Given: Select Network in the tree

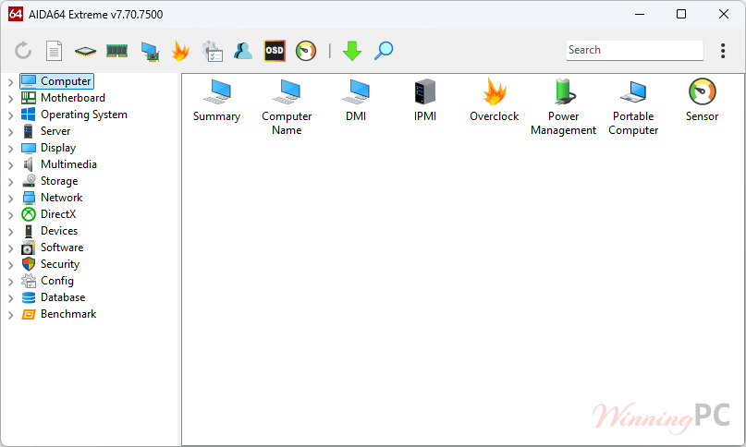Looking at the screenshot, I should pos(52,198).
